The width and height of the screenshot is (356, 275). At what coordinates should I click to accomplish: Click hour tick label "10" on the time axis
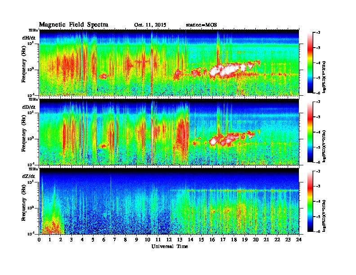tap(147, 240)
